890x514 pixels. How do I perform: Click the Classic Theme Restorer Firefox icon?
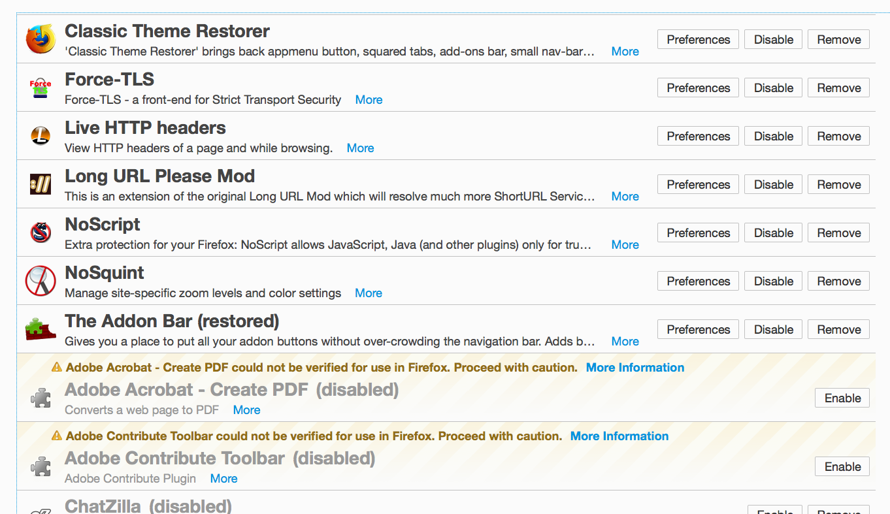[x=41, y=39]
